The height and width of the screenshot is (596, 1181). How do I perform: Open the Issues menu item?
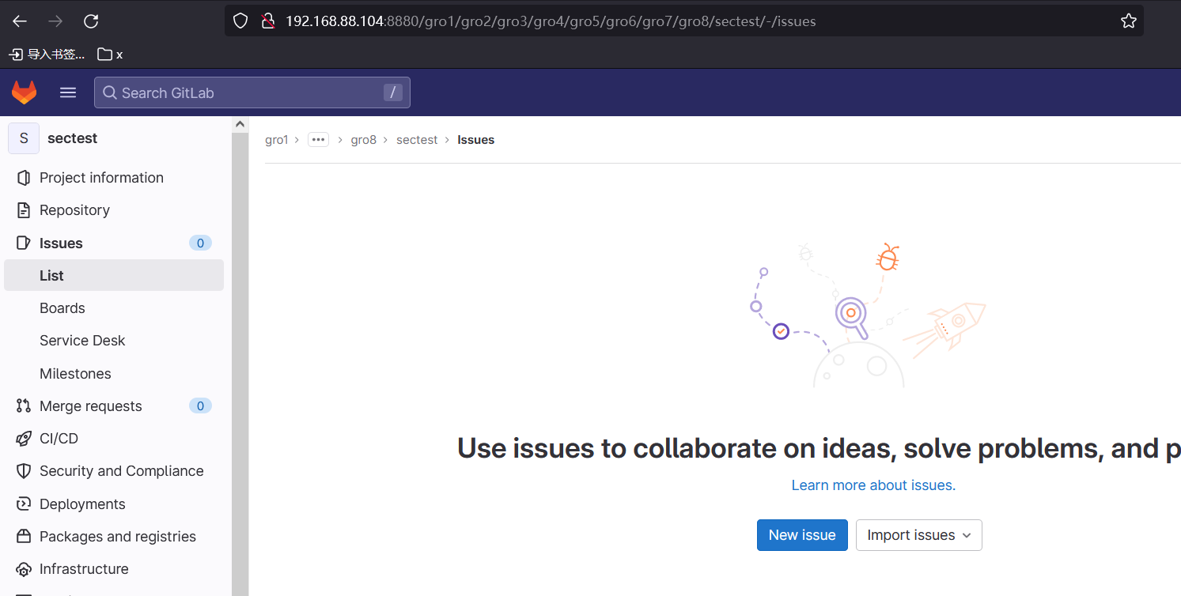click(x=114, y=243)
